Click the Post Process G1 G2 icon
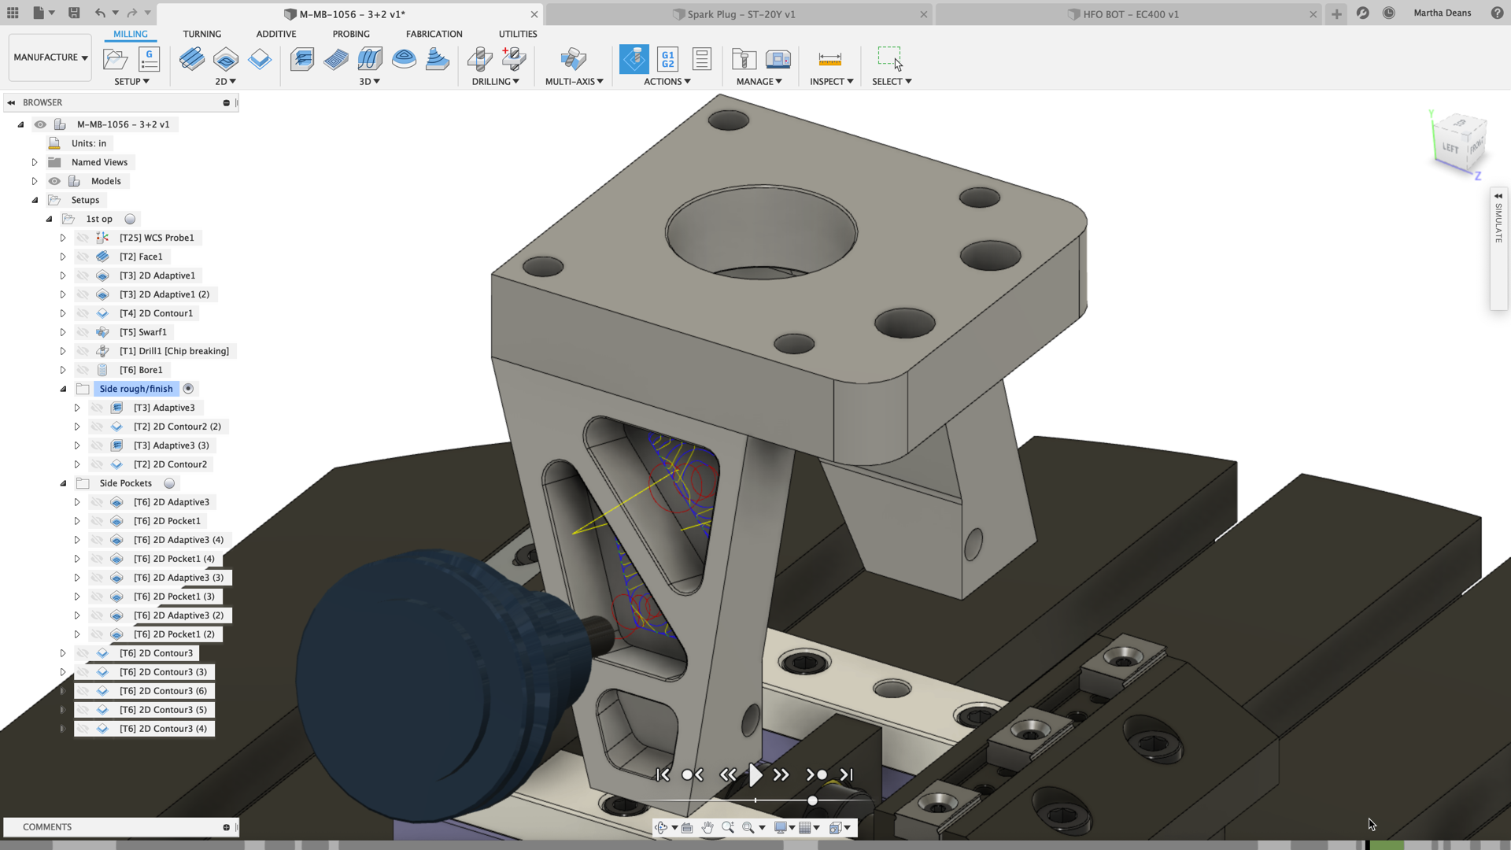The height and width of the screenshot is (850, 1511). (667, 59)
